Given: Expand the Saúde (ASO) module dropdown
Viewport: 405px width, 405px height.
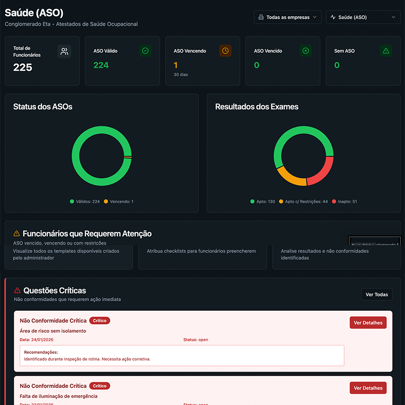Looking at the screenshot, I should tap(362, 17).
